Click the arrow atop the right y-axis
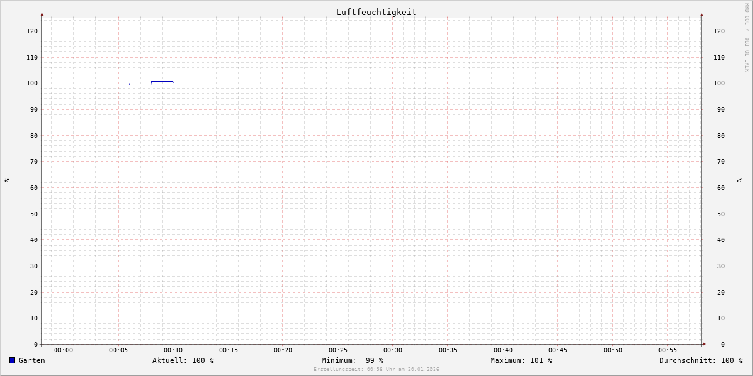 [x=702, y=14]
